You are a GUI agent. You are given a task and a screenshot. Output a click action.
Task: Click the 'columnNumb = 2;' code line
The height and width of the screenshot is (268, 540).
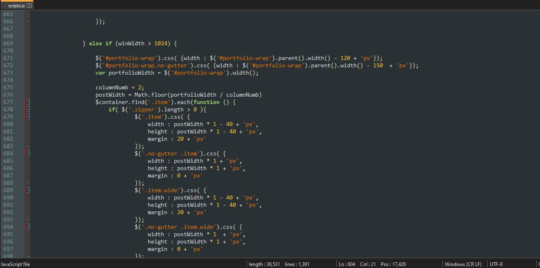(120, 87)
